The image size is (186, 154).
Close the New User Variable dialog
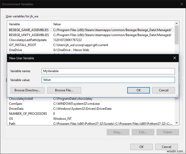click(174, 58)
